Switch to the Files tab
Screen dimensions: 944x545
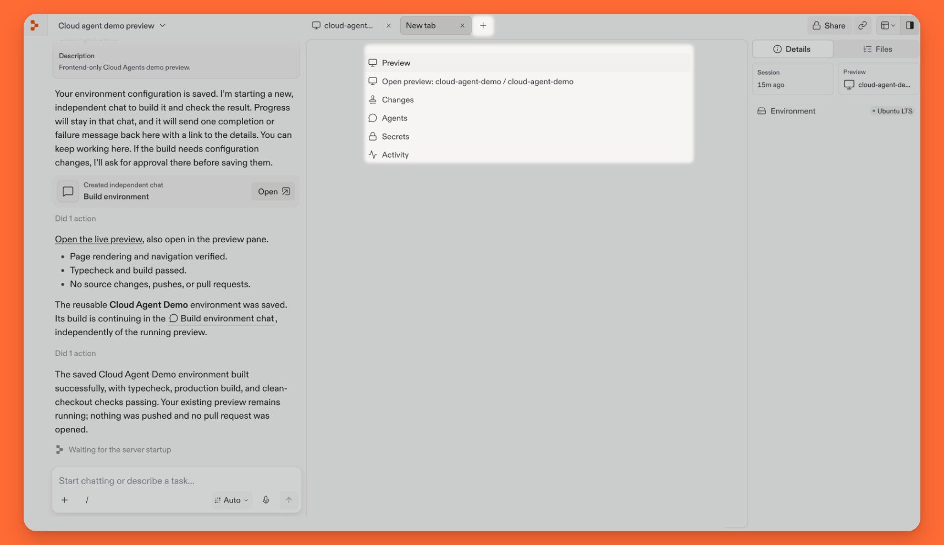(877, 49)
